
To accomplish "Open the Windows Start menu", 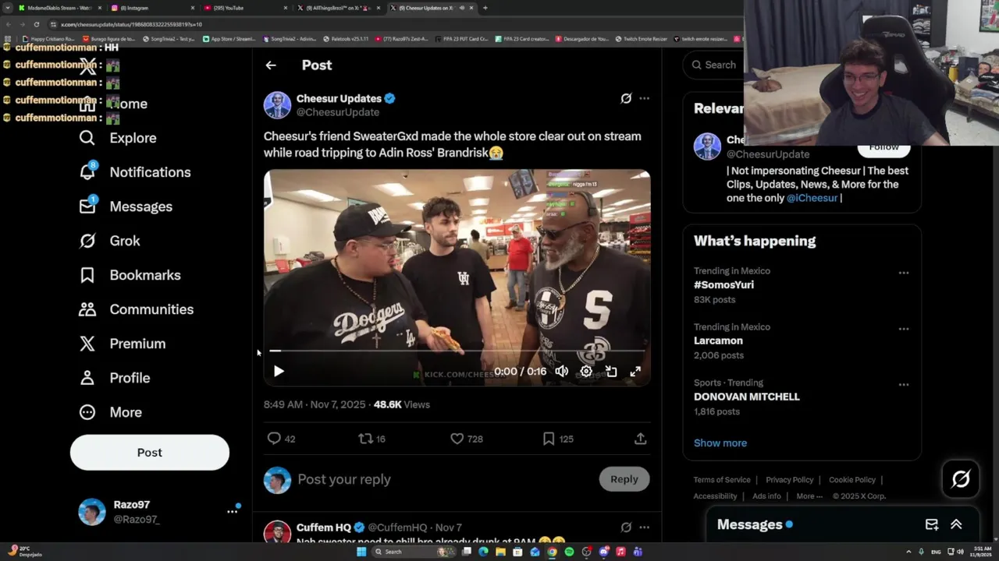I will click(x=361, y=552).
